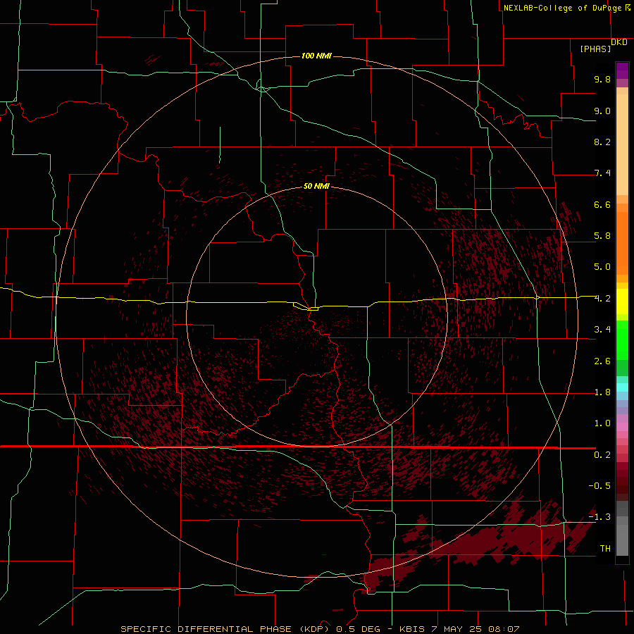Click the 2.6 legend scale value

(602, 361)
